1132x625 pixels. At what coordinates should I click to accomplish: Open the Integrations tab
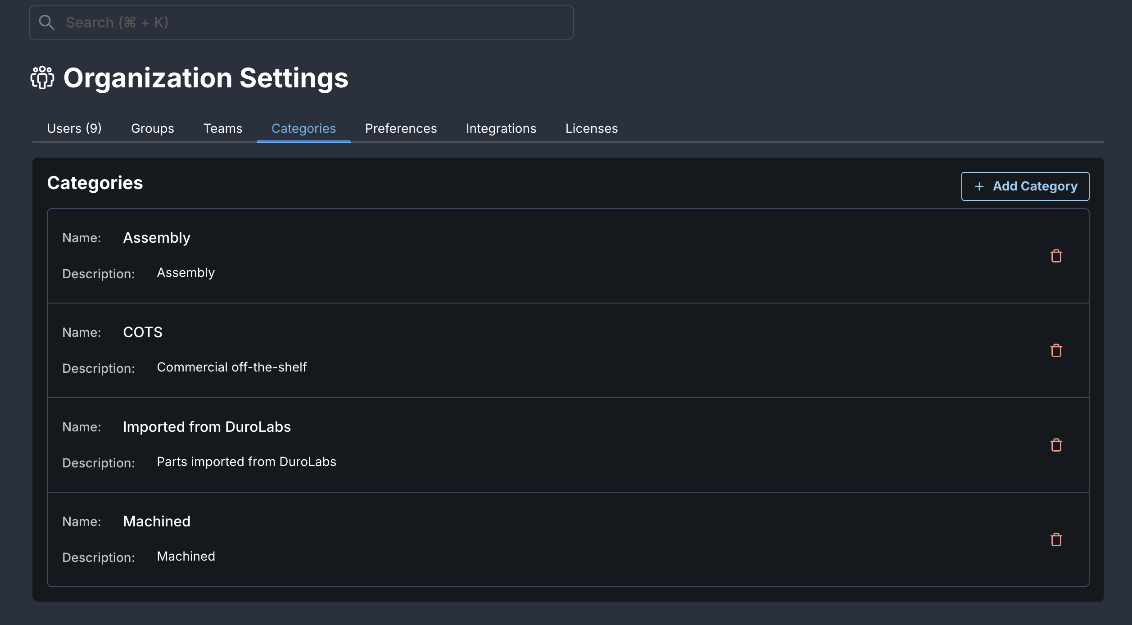pos(501,128)
